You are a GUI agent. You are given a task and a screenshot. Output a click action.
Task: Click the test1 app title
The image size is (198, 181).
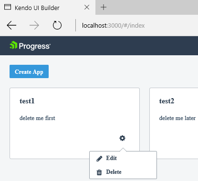pos(27,101)
